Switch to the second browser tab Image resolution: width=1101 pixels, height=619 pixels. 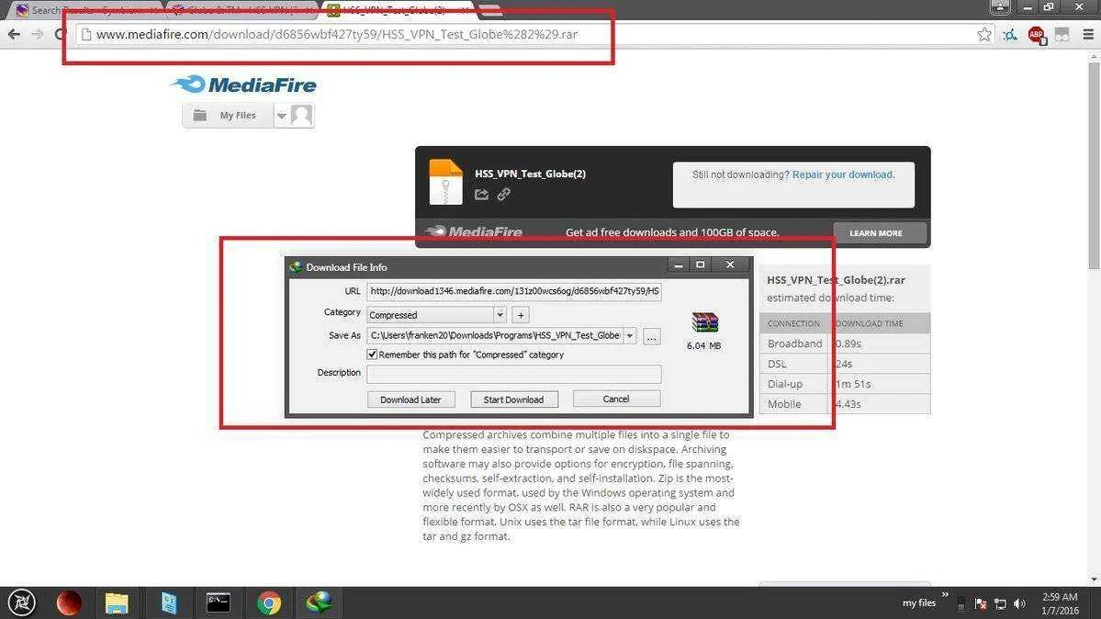click(241, 10)
